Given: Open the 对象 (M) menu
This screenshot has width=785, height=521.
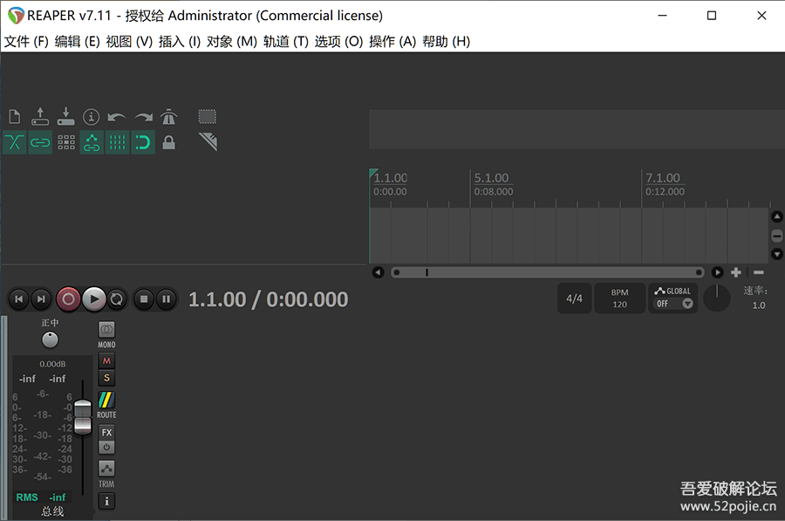Looking at the screenshot, I should pyautogui.click(x=232, y=42).
